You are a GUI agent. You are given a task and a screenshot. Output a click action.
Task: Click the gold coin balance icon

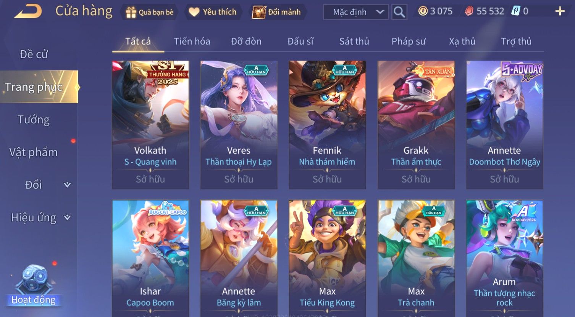point(423,11)
